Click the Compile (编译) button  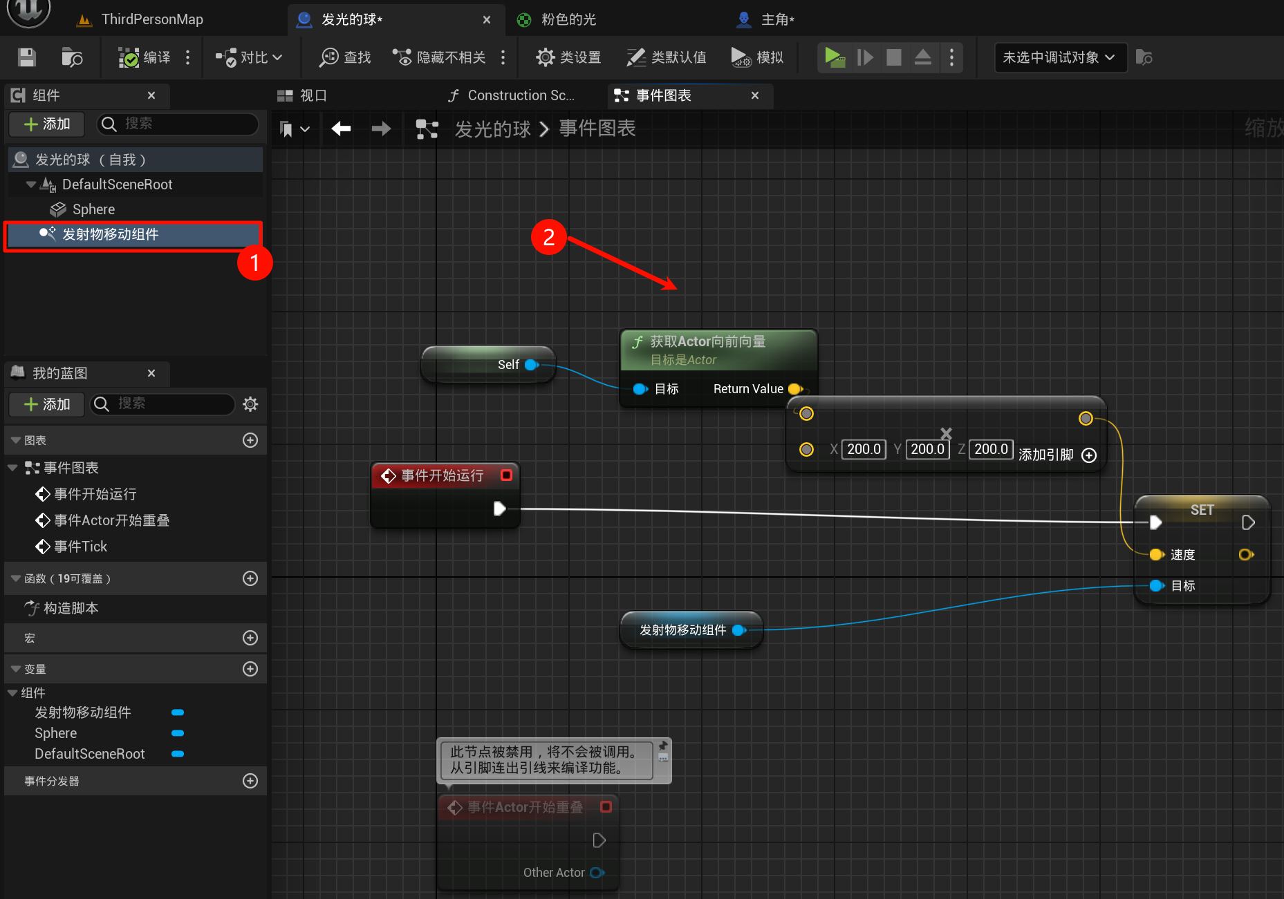(x=145, y=57)
